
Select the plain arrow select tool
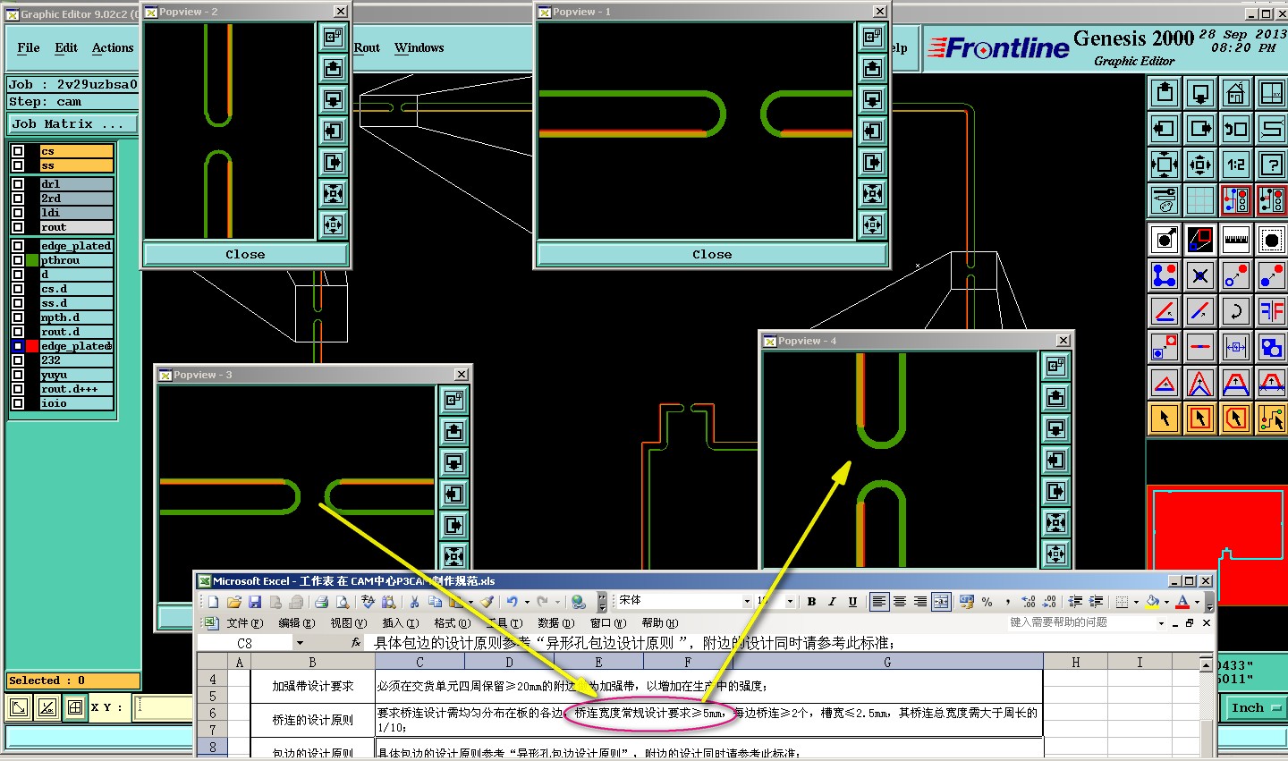(1165, 418)
